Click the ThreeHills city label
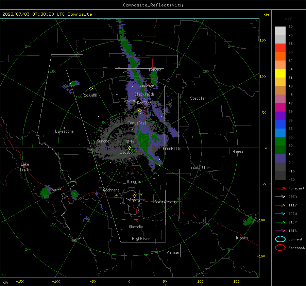 pos(171,149)
